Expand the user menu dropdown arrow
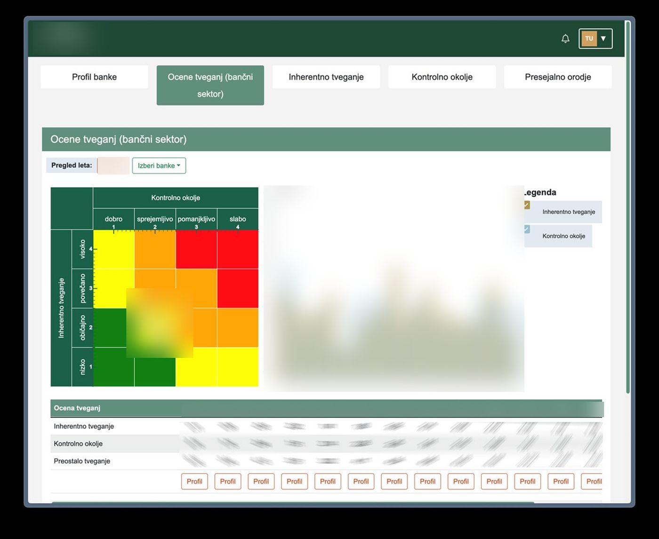This screenshot has width=659, height=539. [603, 39]
